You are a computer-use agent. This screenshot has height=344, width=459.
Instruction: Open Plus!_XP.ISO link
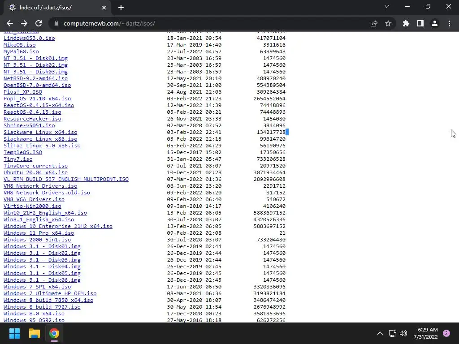[x=23, y=92]
